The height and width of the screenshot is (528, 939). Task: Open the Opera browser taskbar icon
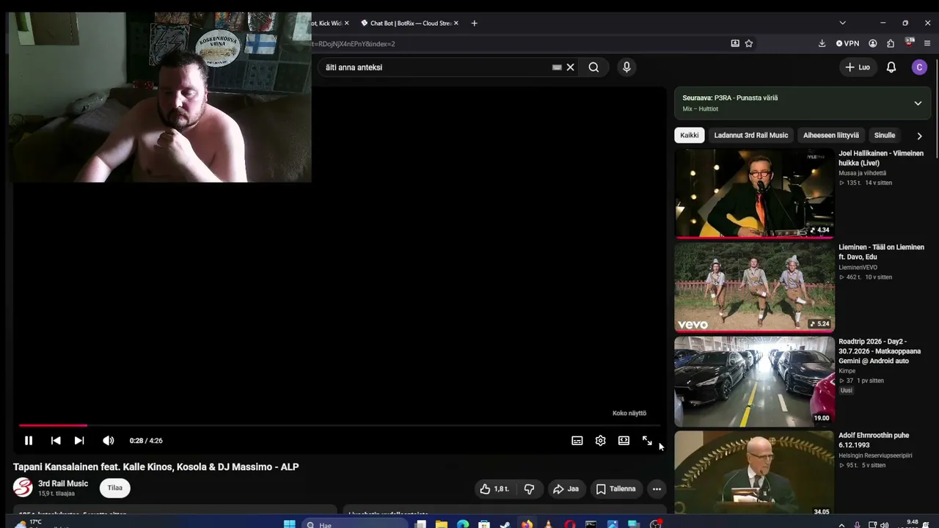point(570,524)
